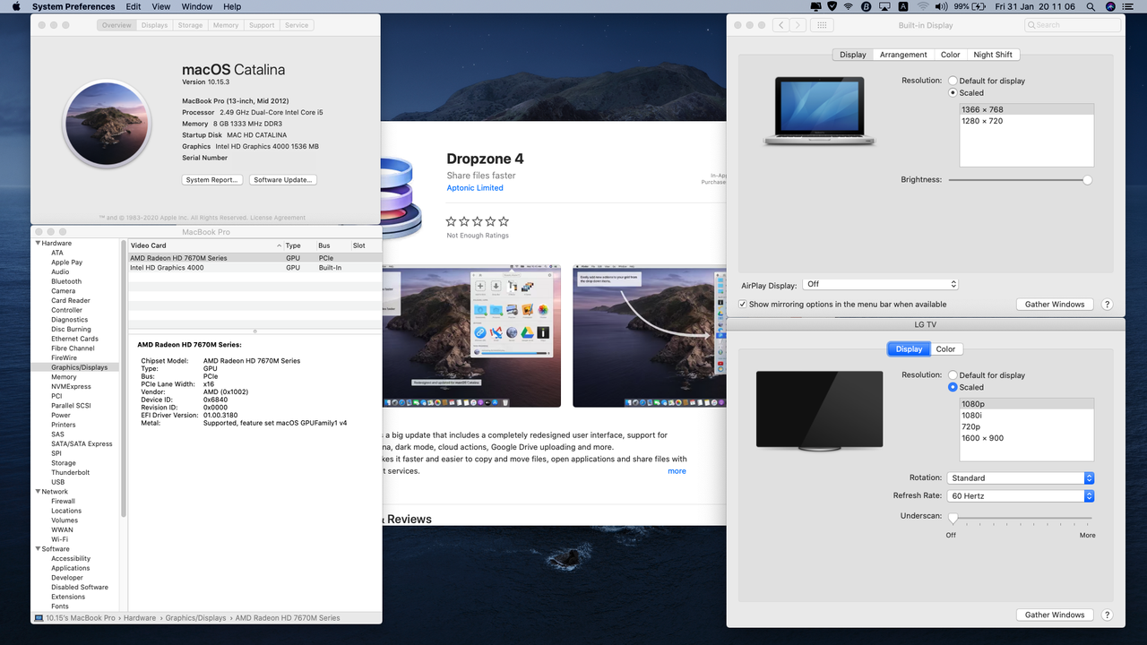The width and height of the screenshot is (1147, 645).
Task: Open the battery status menu
Action: tap(969, 6)
